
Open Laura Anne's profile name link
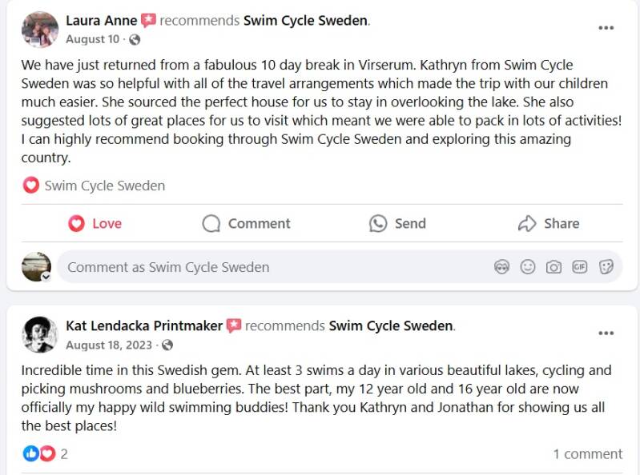tap(101, 20)
